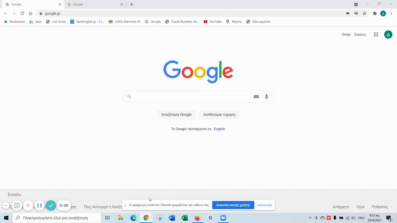Image resolution: width=397 pixels, height=223 pixels.
Task: Open Word from the taskbar
Action: point(172,218)
